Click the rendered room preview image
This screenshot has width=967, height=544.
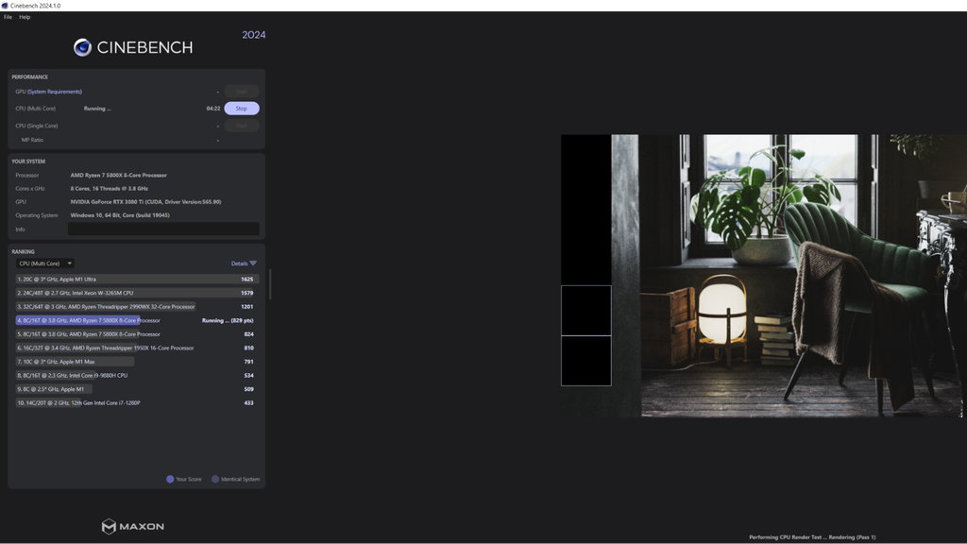pyautogui.click(x=763, y=276)
